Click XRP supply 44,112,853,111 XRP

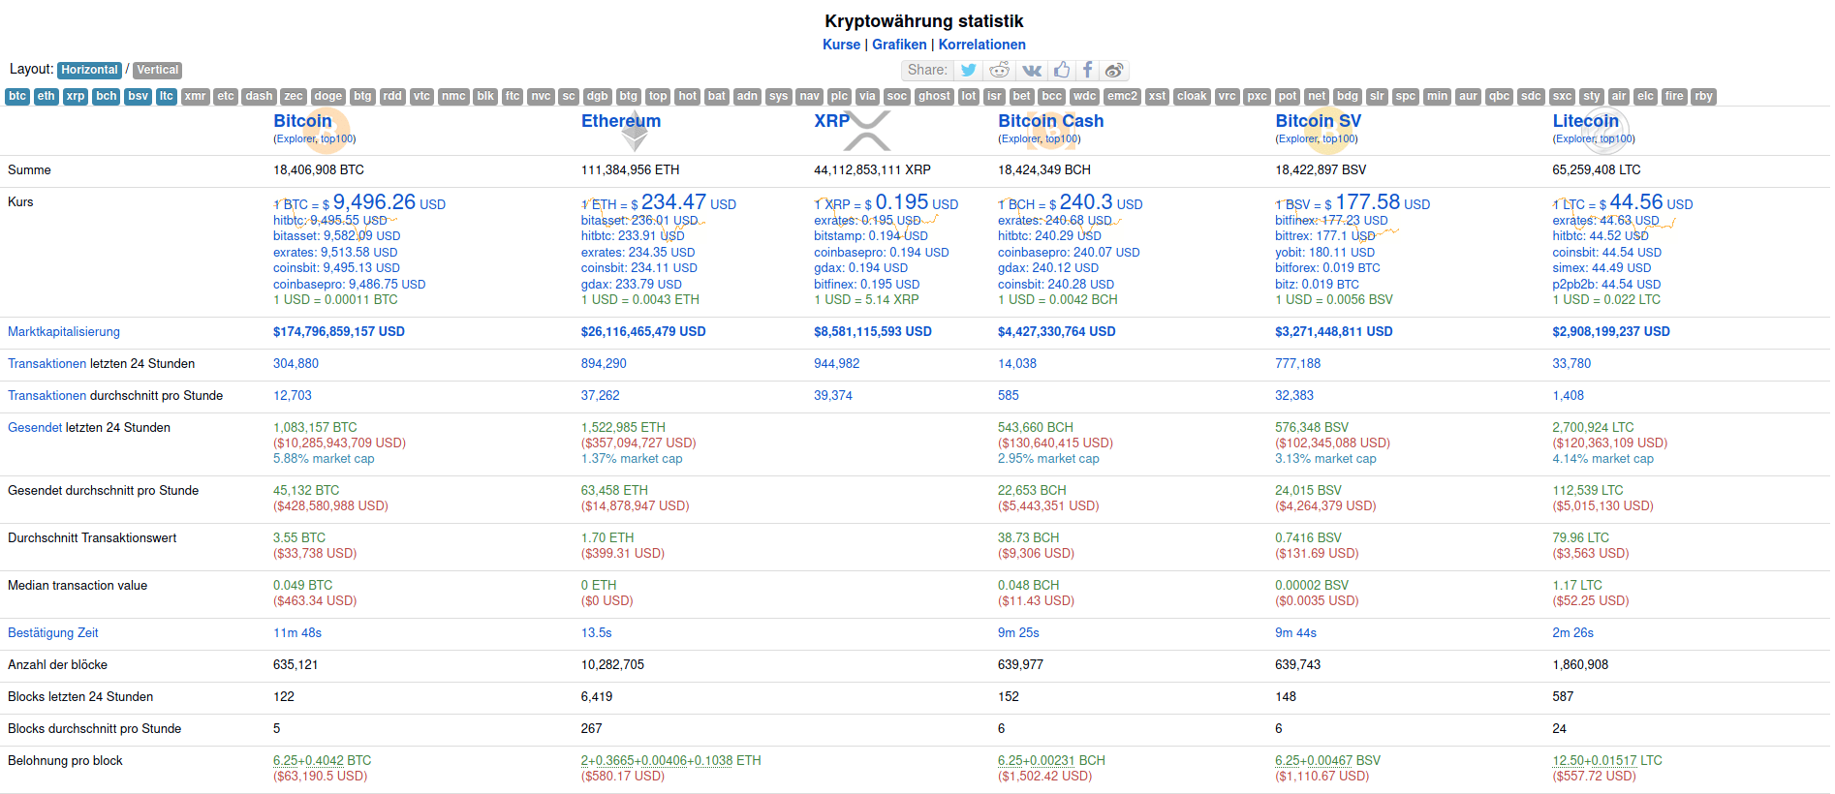pyautogui.click(x=872, y=170)
